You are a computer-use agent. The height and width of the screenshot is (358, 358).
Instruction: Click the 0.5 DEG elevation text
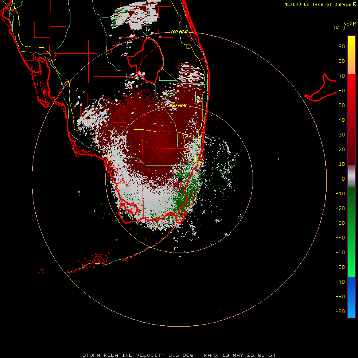181,355
